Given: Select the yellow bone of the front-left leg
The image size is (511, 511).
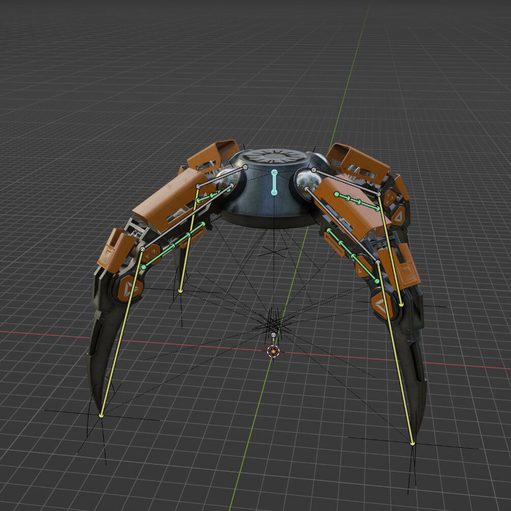Looking at the screenshot, I should tap(122, 333).
